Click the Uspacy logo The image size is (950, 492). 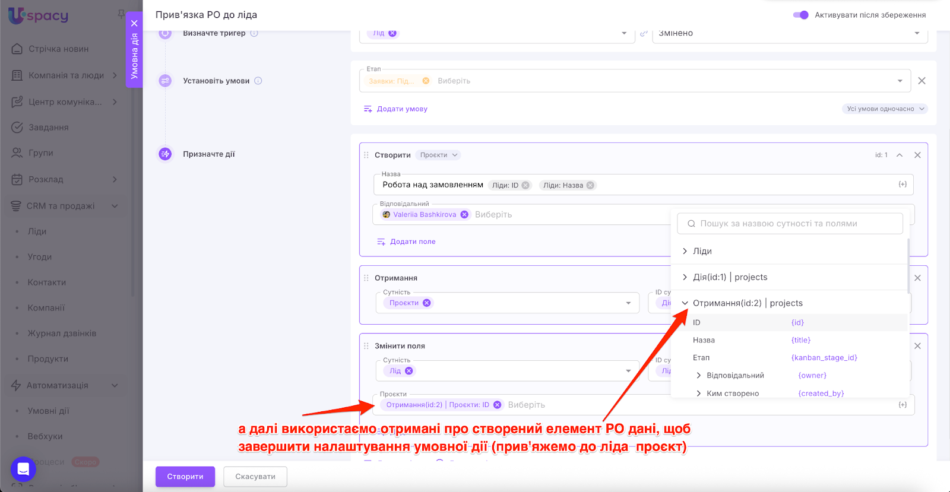point(39,15)
